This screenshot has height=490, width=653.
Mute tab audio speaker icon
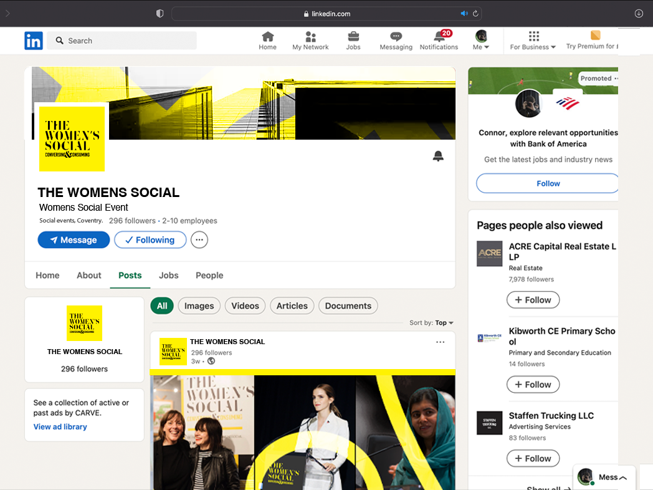click(x=464, y=14)
